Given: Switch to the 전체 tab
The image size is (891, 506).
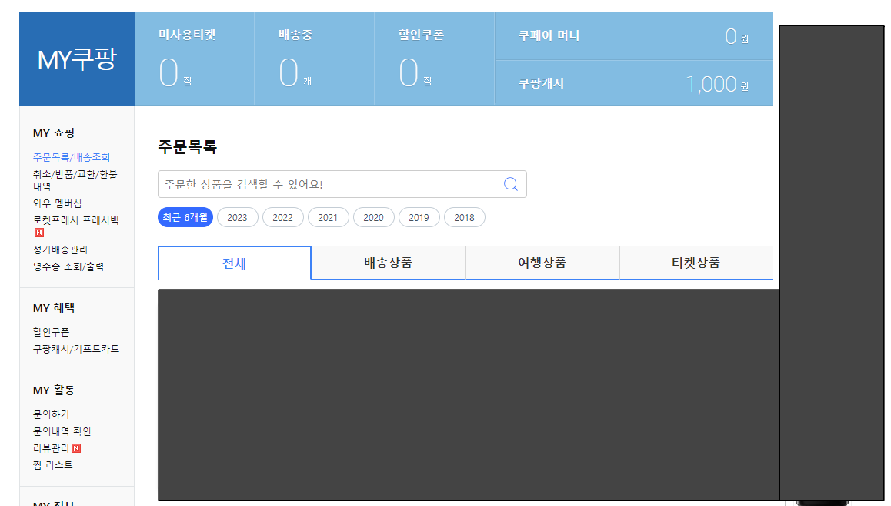Looking at the screenshot, I should point(234,263).
